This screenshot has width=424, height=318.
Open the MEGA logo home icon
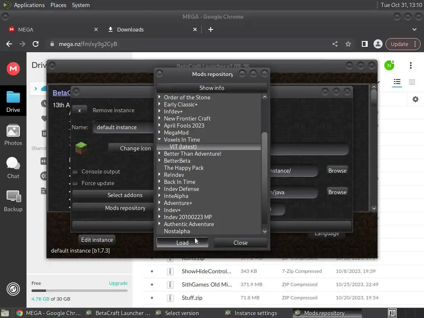pos(13,69)
